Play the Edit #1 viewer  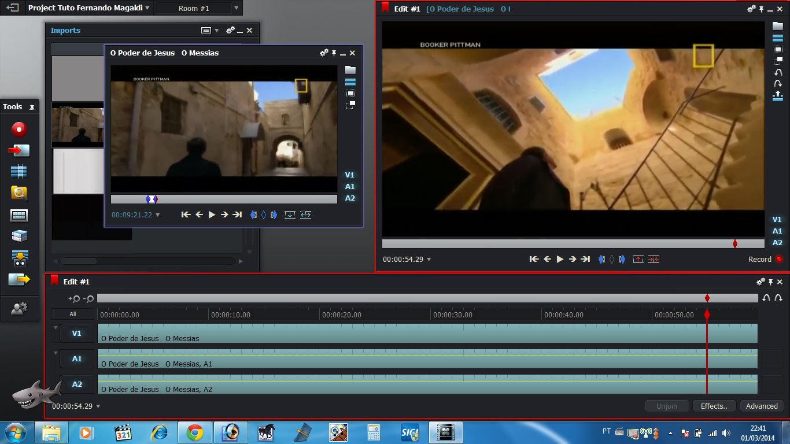[x=560, y=259]
